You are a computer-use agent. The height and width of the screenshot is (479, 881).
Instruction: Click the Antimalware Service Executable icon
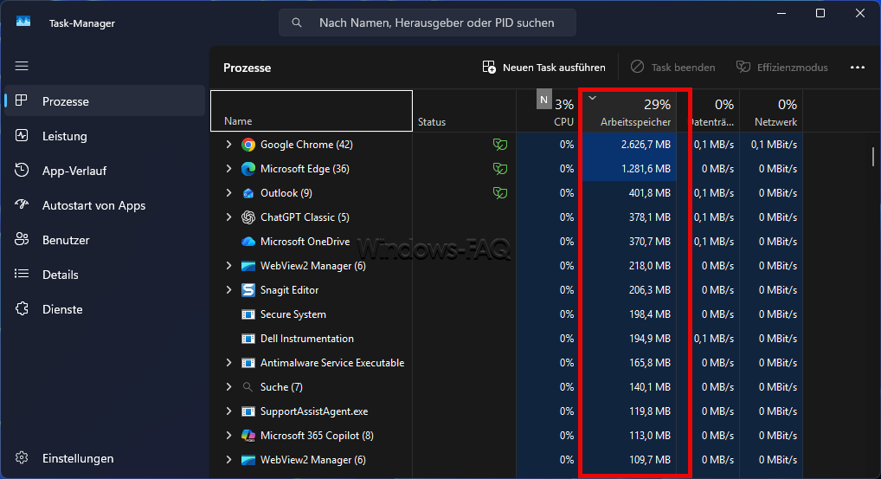248,363
